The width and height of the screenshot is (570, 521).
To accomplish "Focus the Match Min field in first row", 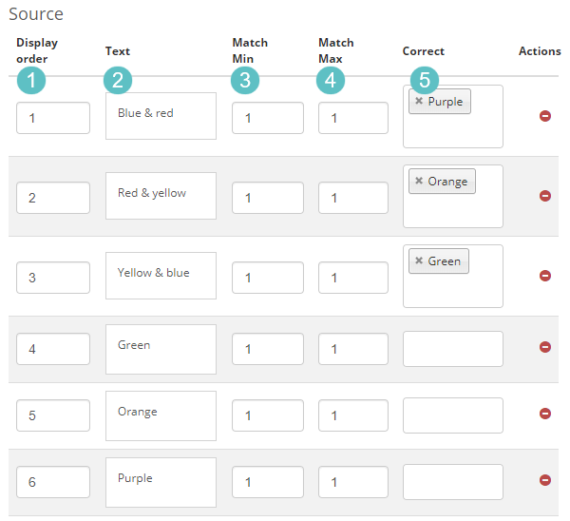I will (x=267, y=118).
